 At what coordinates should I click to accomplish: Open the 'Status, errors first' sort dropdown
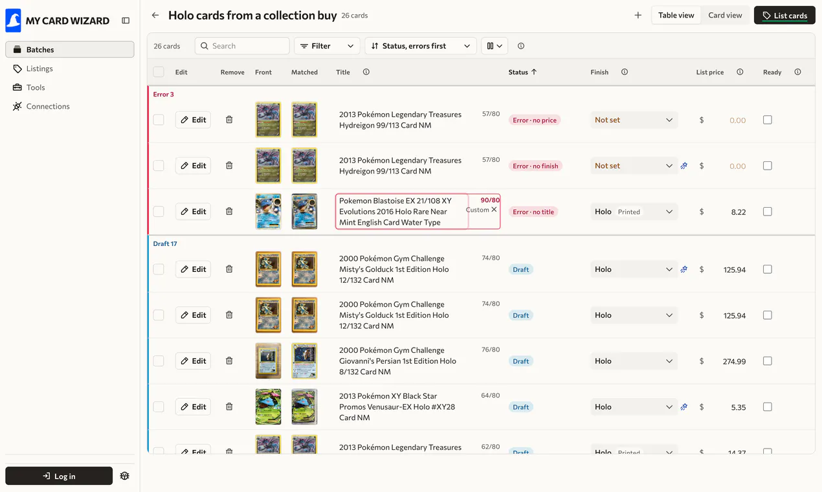click(421, 46)
